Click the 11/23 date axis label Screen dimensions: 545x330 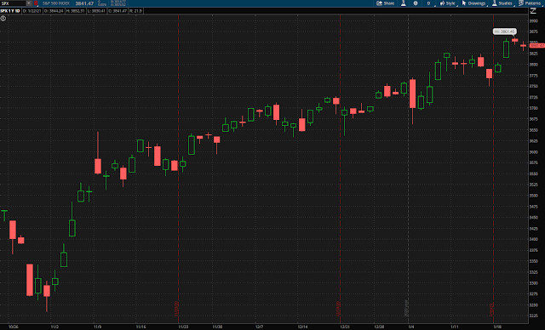[183, 327]
